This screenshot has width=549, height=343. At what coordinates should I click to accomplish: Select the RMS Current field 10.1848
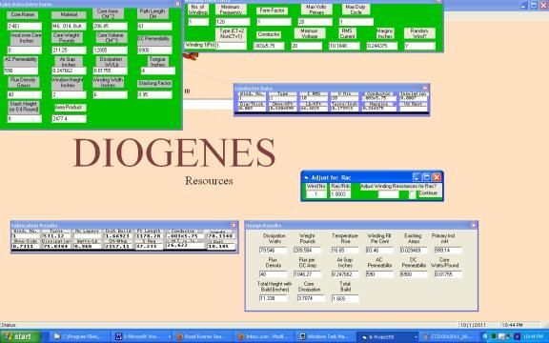point(344,46)
